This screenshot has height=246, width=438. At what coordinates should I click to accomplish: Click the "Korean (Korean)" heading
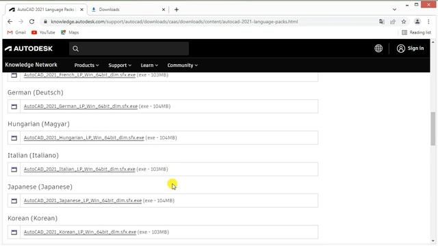click(32, 218)
